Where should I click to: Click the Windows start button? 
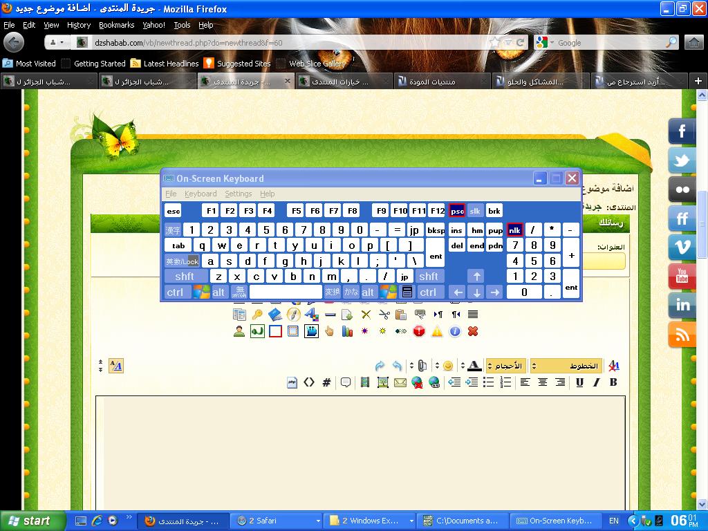[28, 521]
